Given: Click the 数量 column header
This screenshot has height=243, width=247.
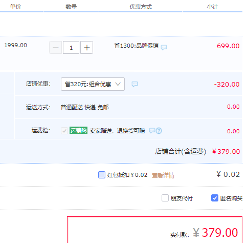Looking at the screenshot, I should click(x=71, y=7).
